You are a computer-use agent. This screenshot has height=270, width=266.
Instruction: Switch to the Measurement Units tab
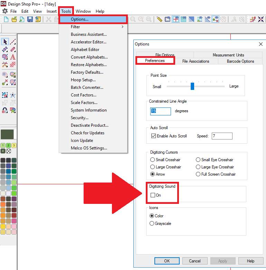228,55
